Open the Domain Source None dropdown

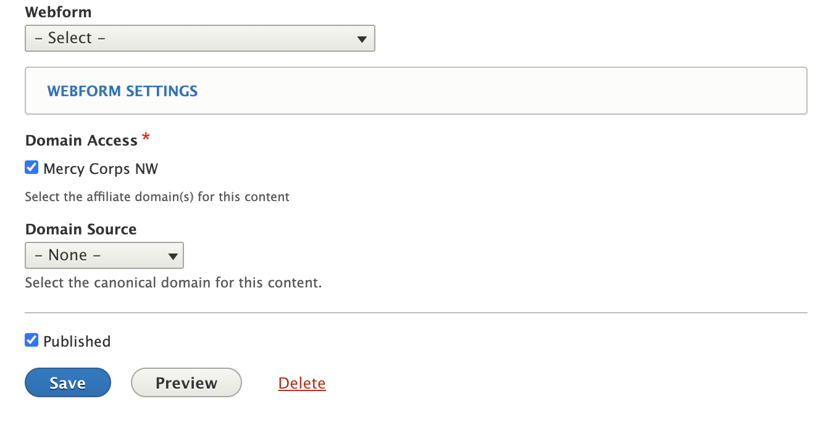pyautogui.click(x=104, y=255)
